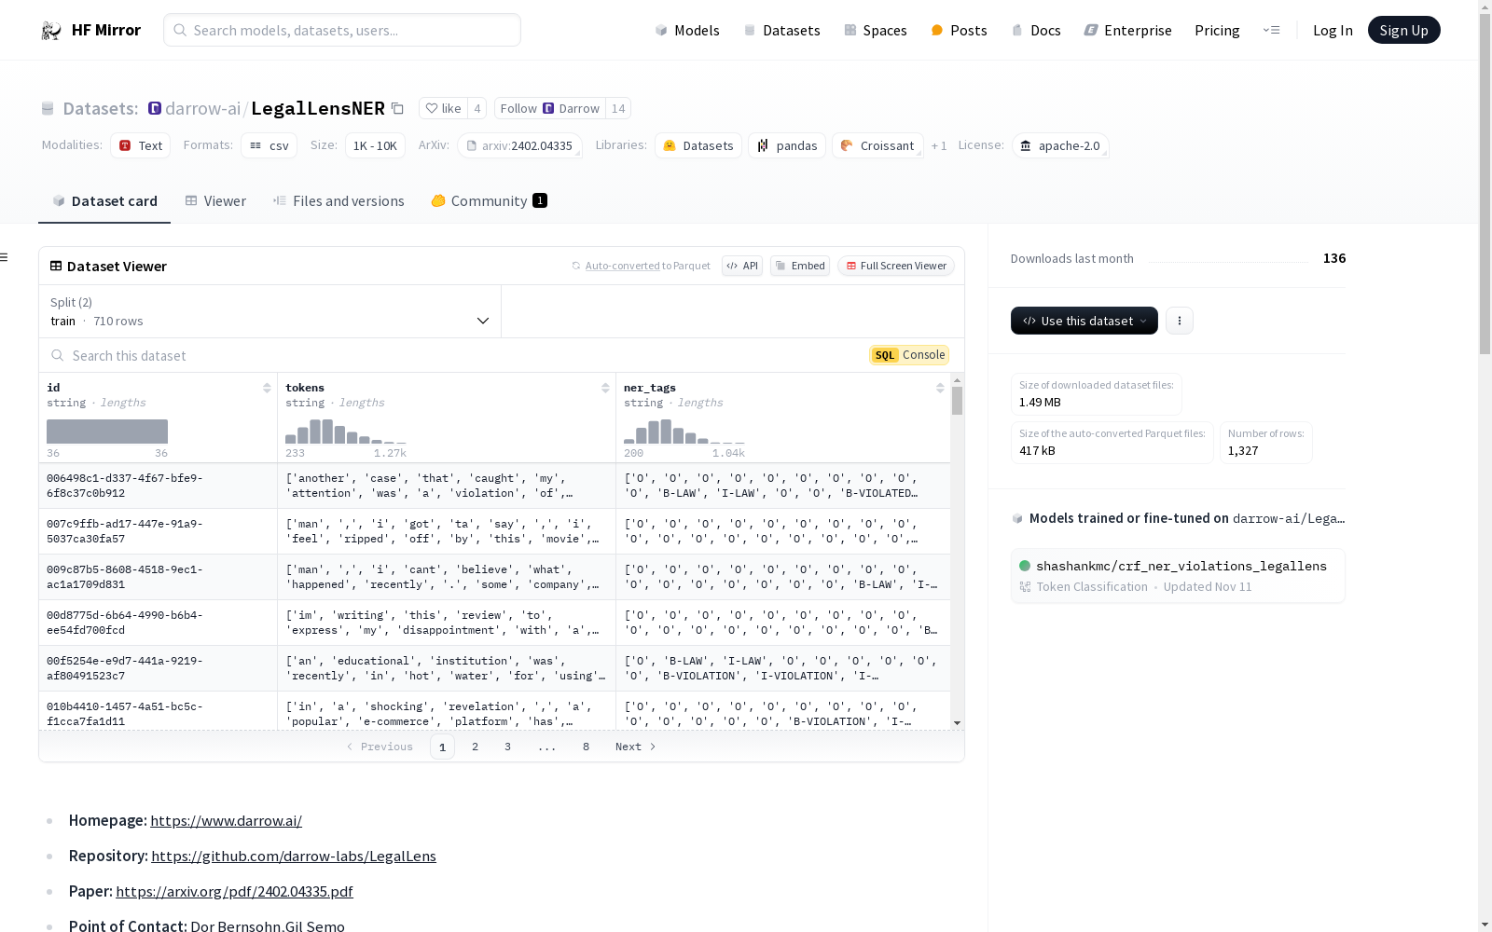Expand the Split train dropdown
This screenshot has width=1492, height=932.
(x=270, y=311)
